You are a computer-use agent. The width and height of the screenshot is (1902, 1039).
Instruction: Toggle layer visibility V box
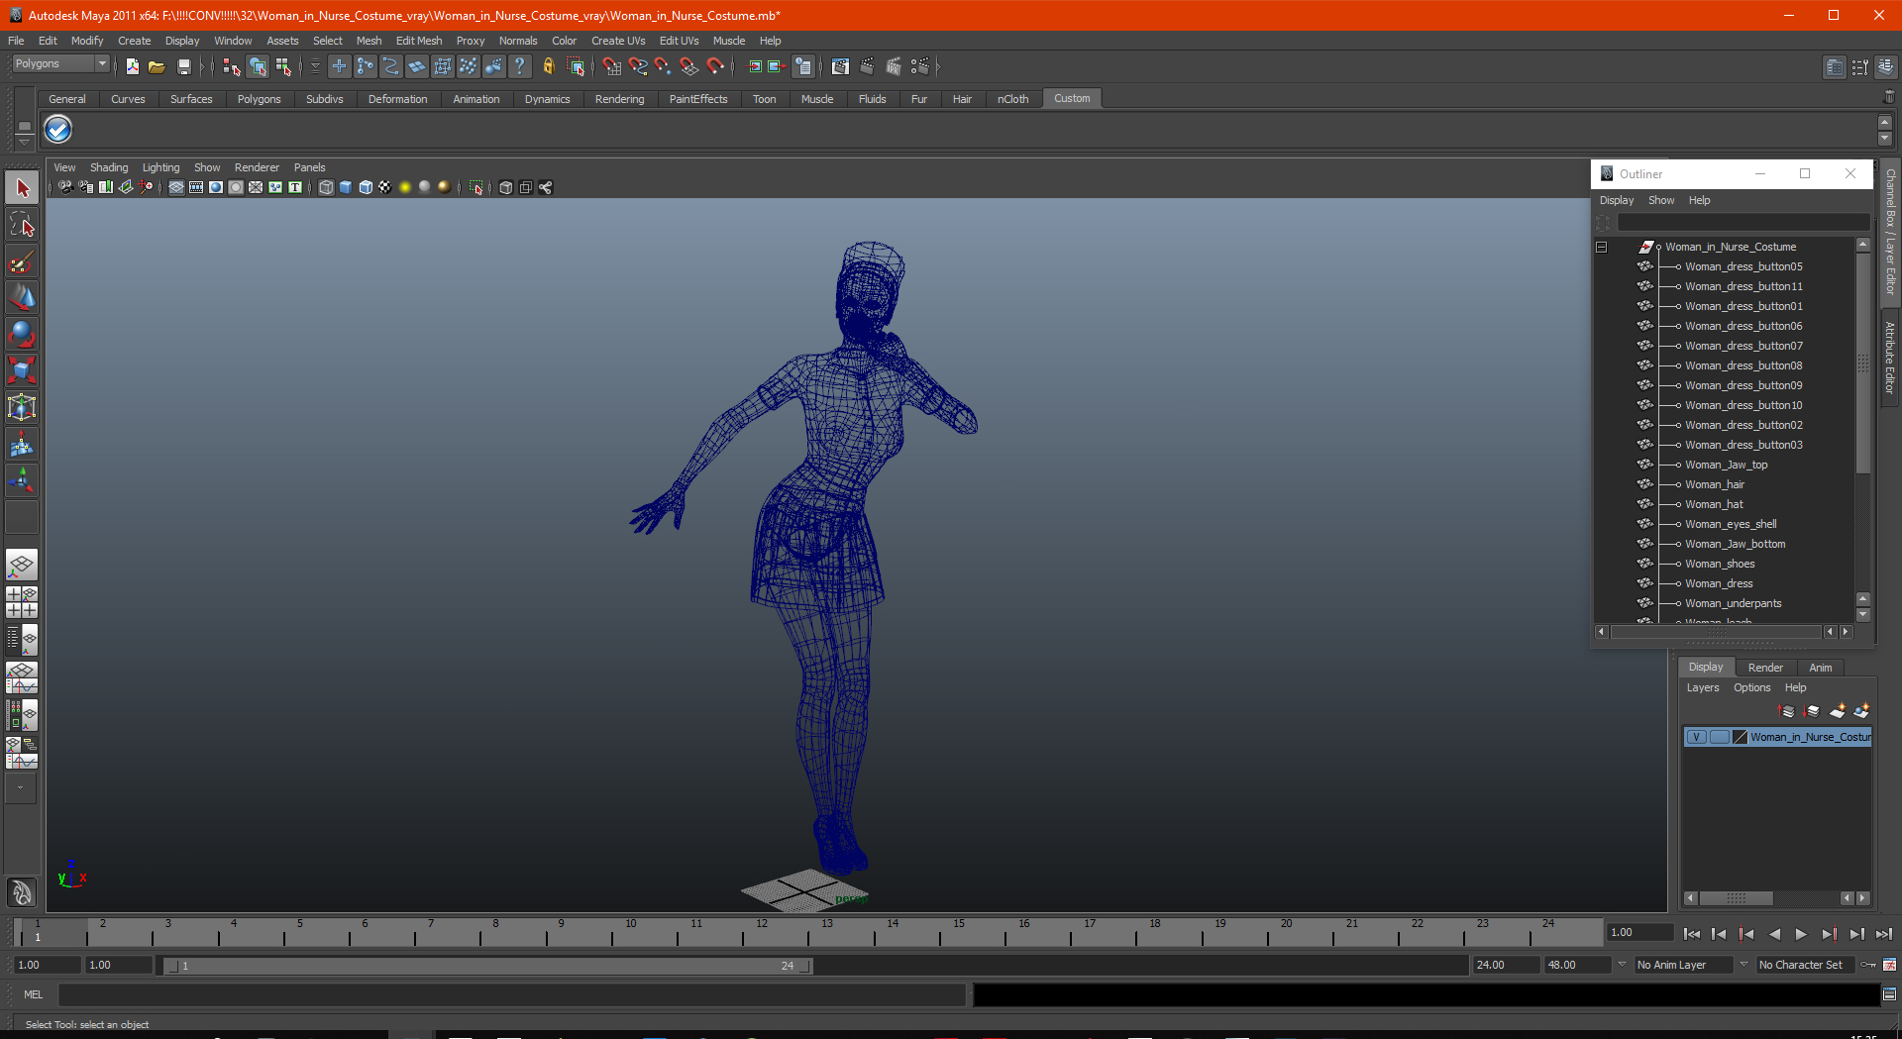1697,737
